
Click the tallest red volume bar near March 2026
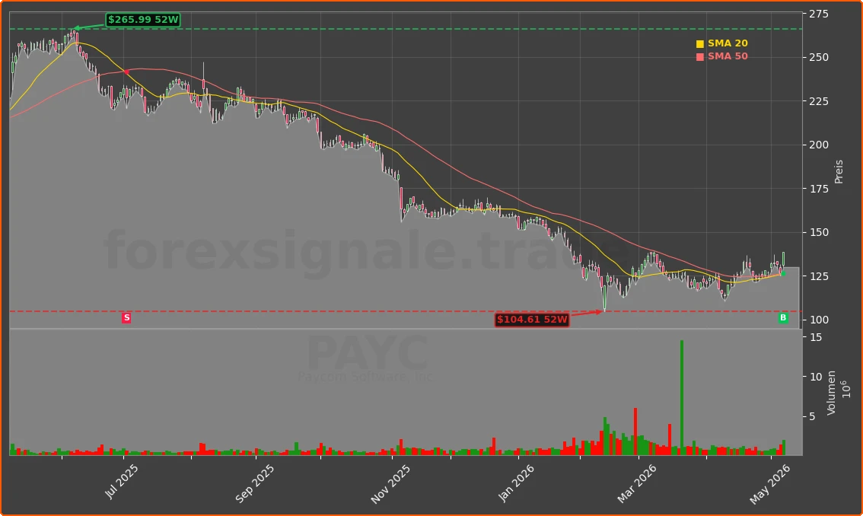coord(635,432)
